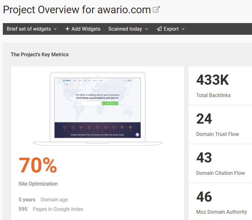Click Add Widgets button

[x=83, y=29]
